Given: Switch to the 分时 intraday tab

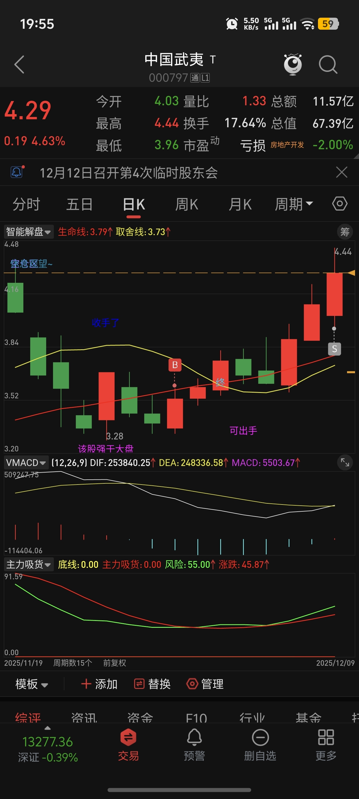Looking at the screenshot, I should point(26,204).
